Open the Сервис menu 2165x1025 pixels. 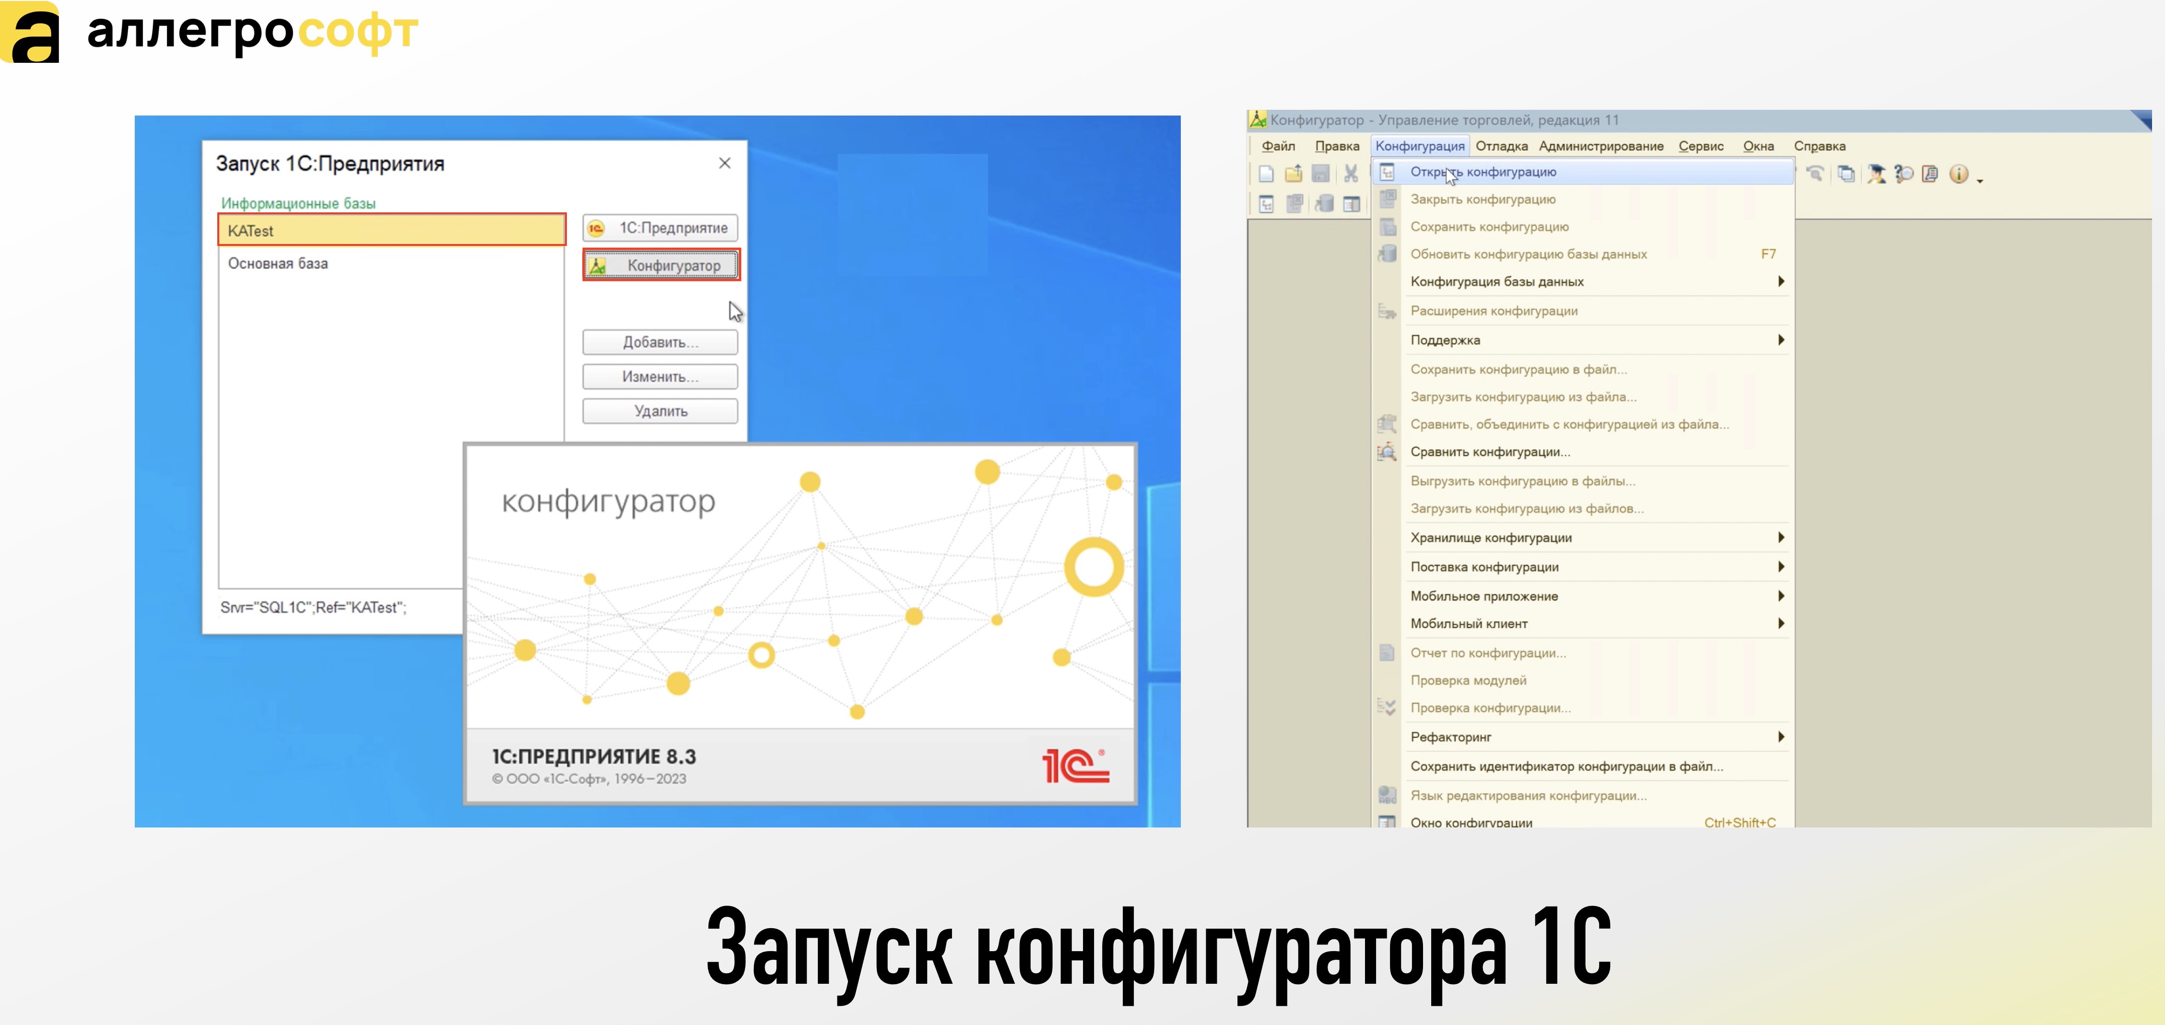tap(1701, 146)
